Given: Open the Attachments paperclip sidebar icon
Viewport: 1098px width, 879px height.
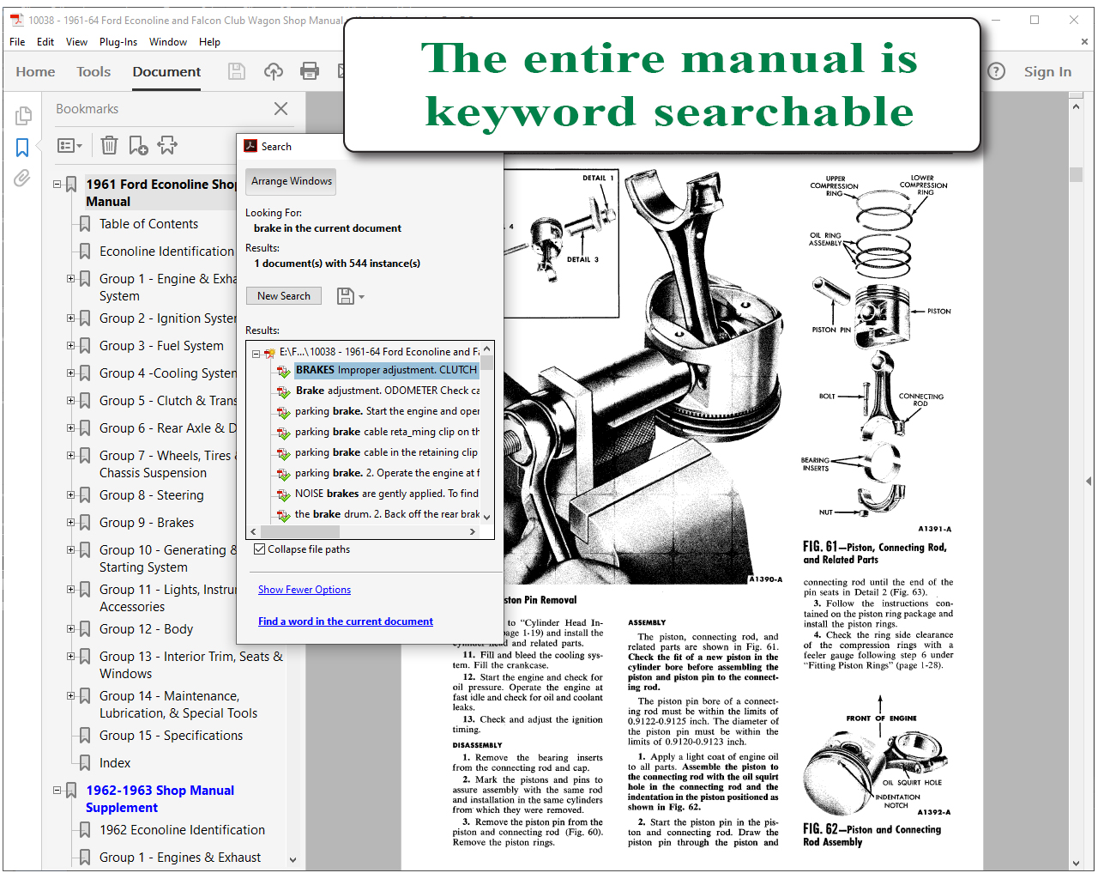Looking at the screenshot, I should (x=22, y=179).
